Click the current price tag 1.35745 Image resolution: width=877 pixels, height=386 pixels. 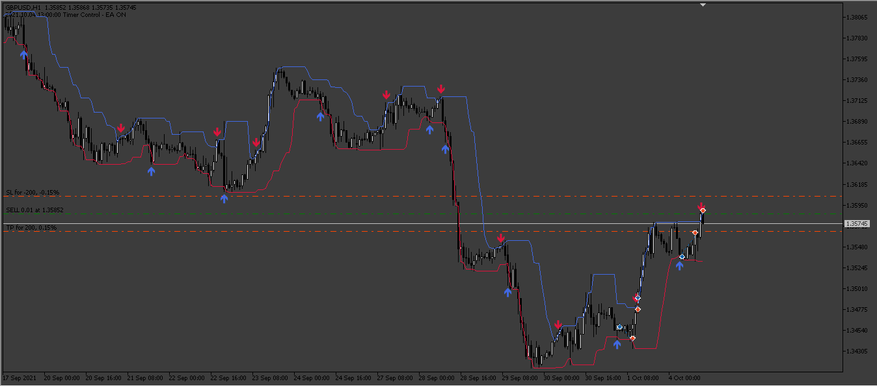click(x=857, y=224)
